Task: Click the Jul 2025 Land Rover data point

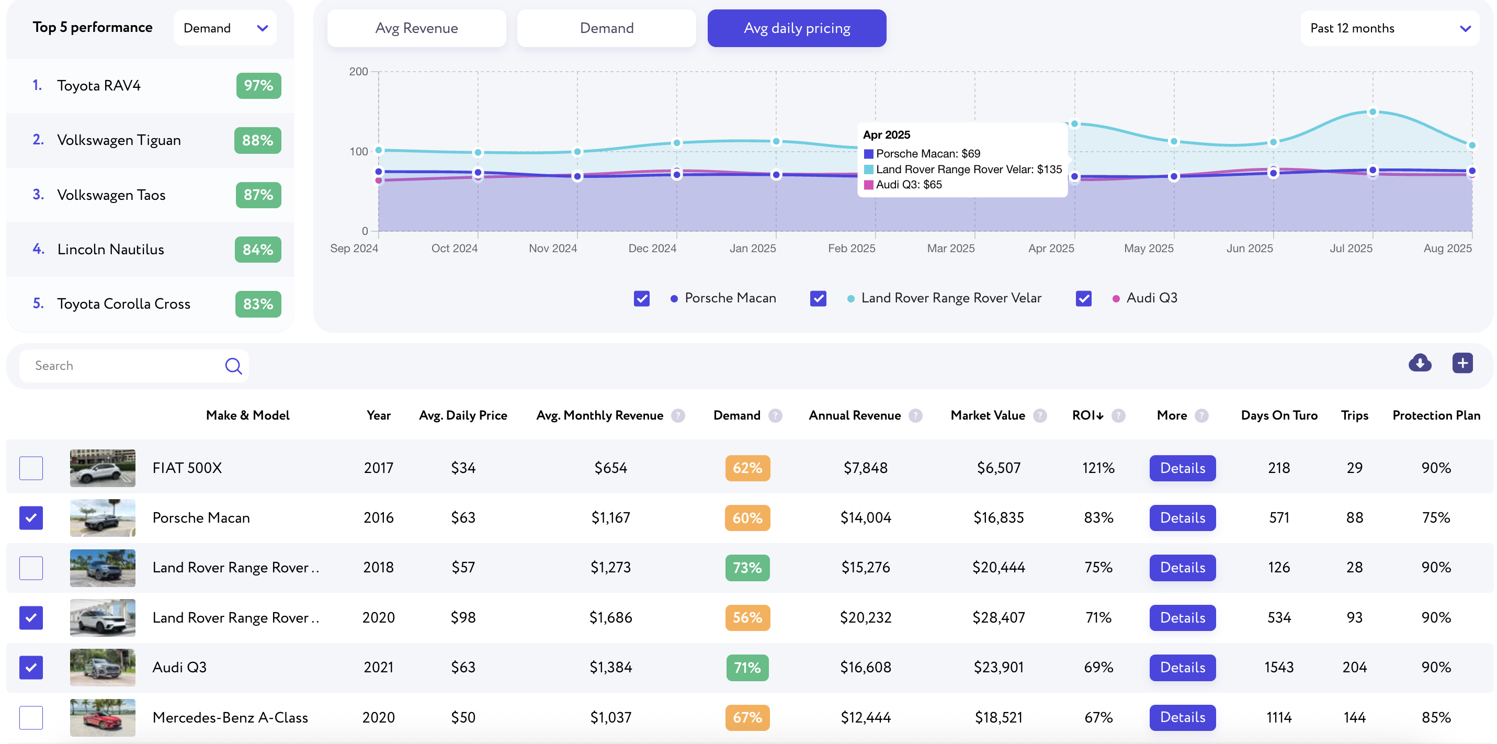Action: click(1372, 111)
